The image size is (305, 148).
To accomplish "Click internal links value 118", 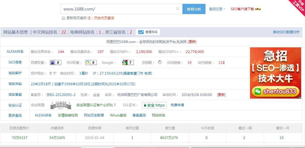I will pos(221,62).
